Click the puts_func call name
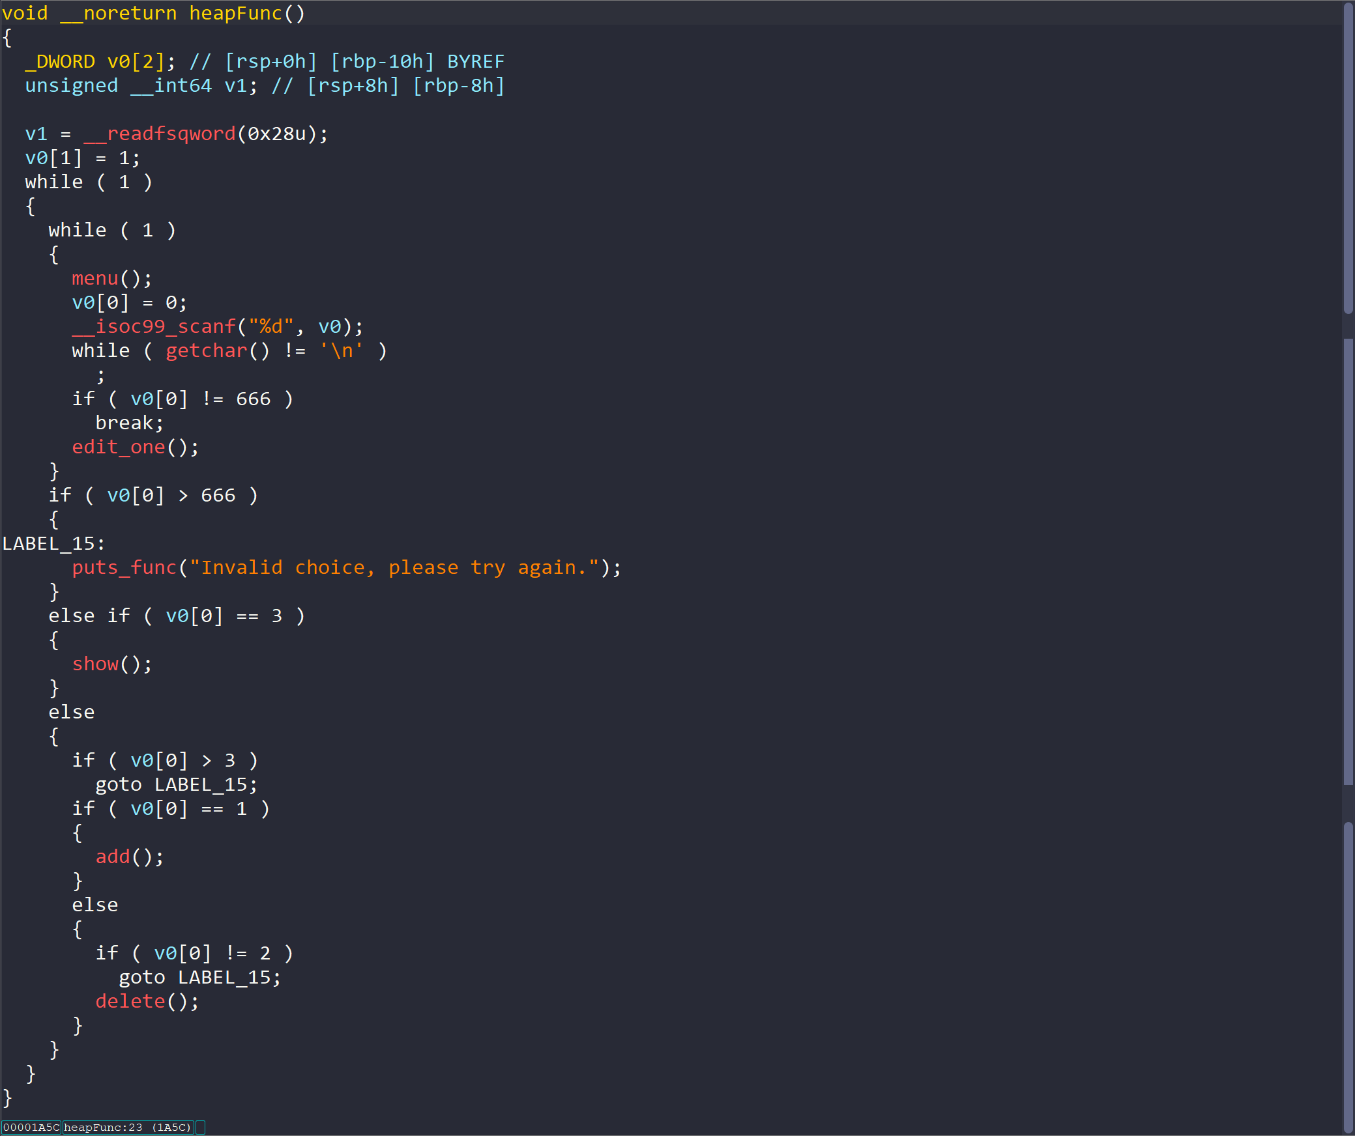Viewport: 1355px width, 1136px height. click(x=124, y=568)
